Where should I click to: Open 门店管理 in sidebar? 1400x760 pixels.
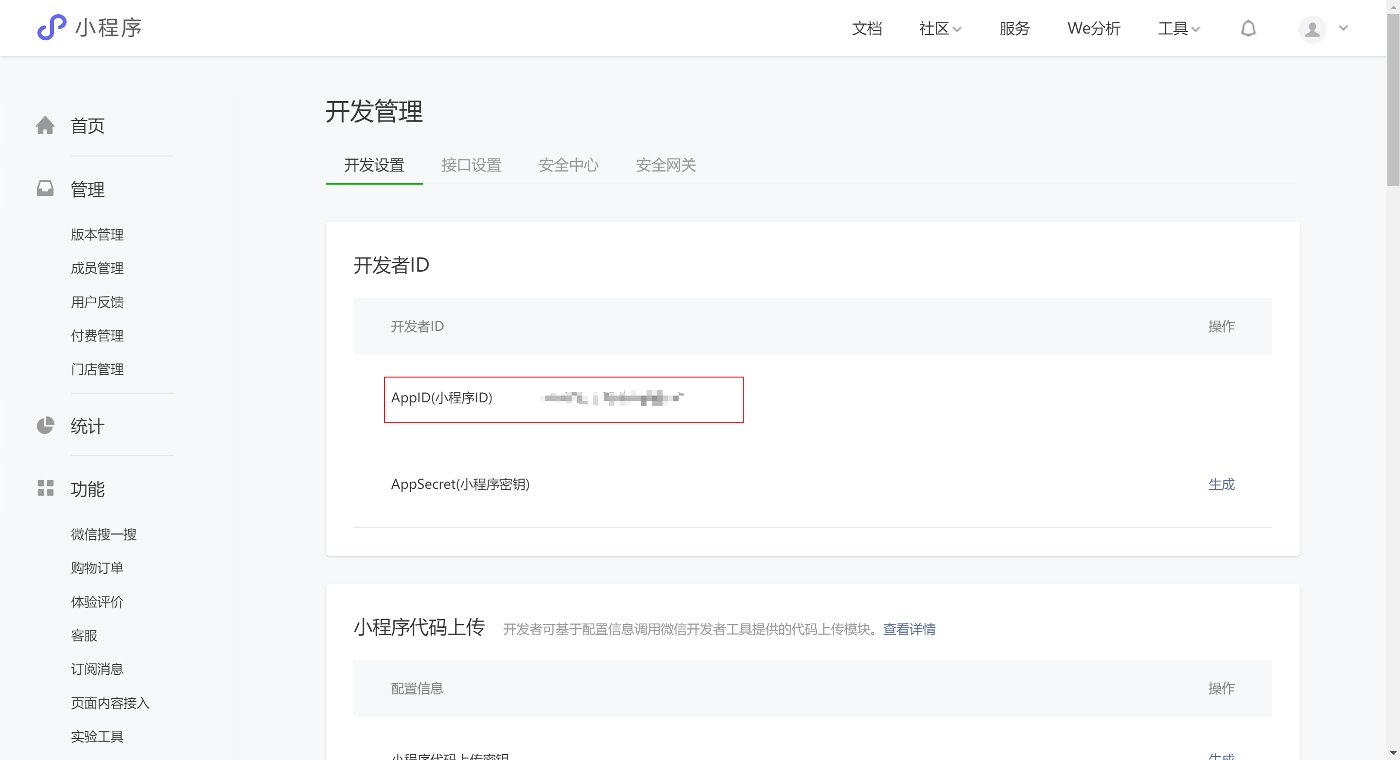point(97,369)
